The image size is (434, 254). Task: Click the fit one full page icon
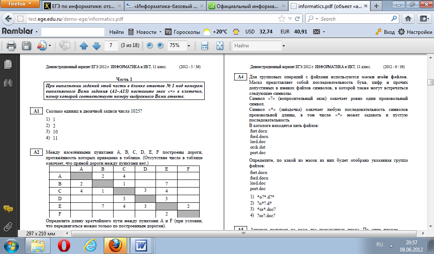tap(220, 46)
